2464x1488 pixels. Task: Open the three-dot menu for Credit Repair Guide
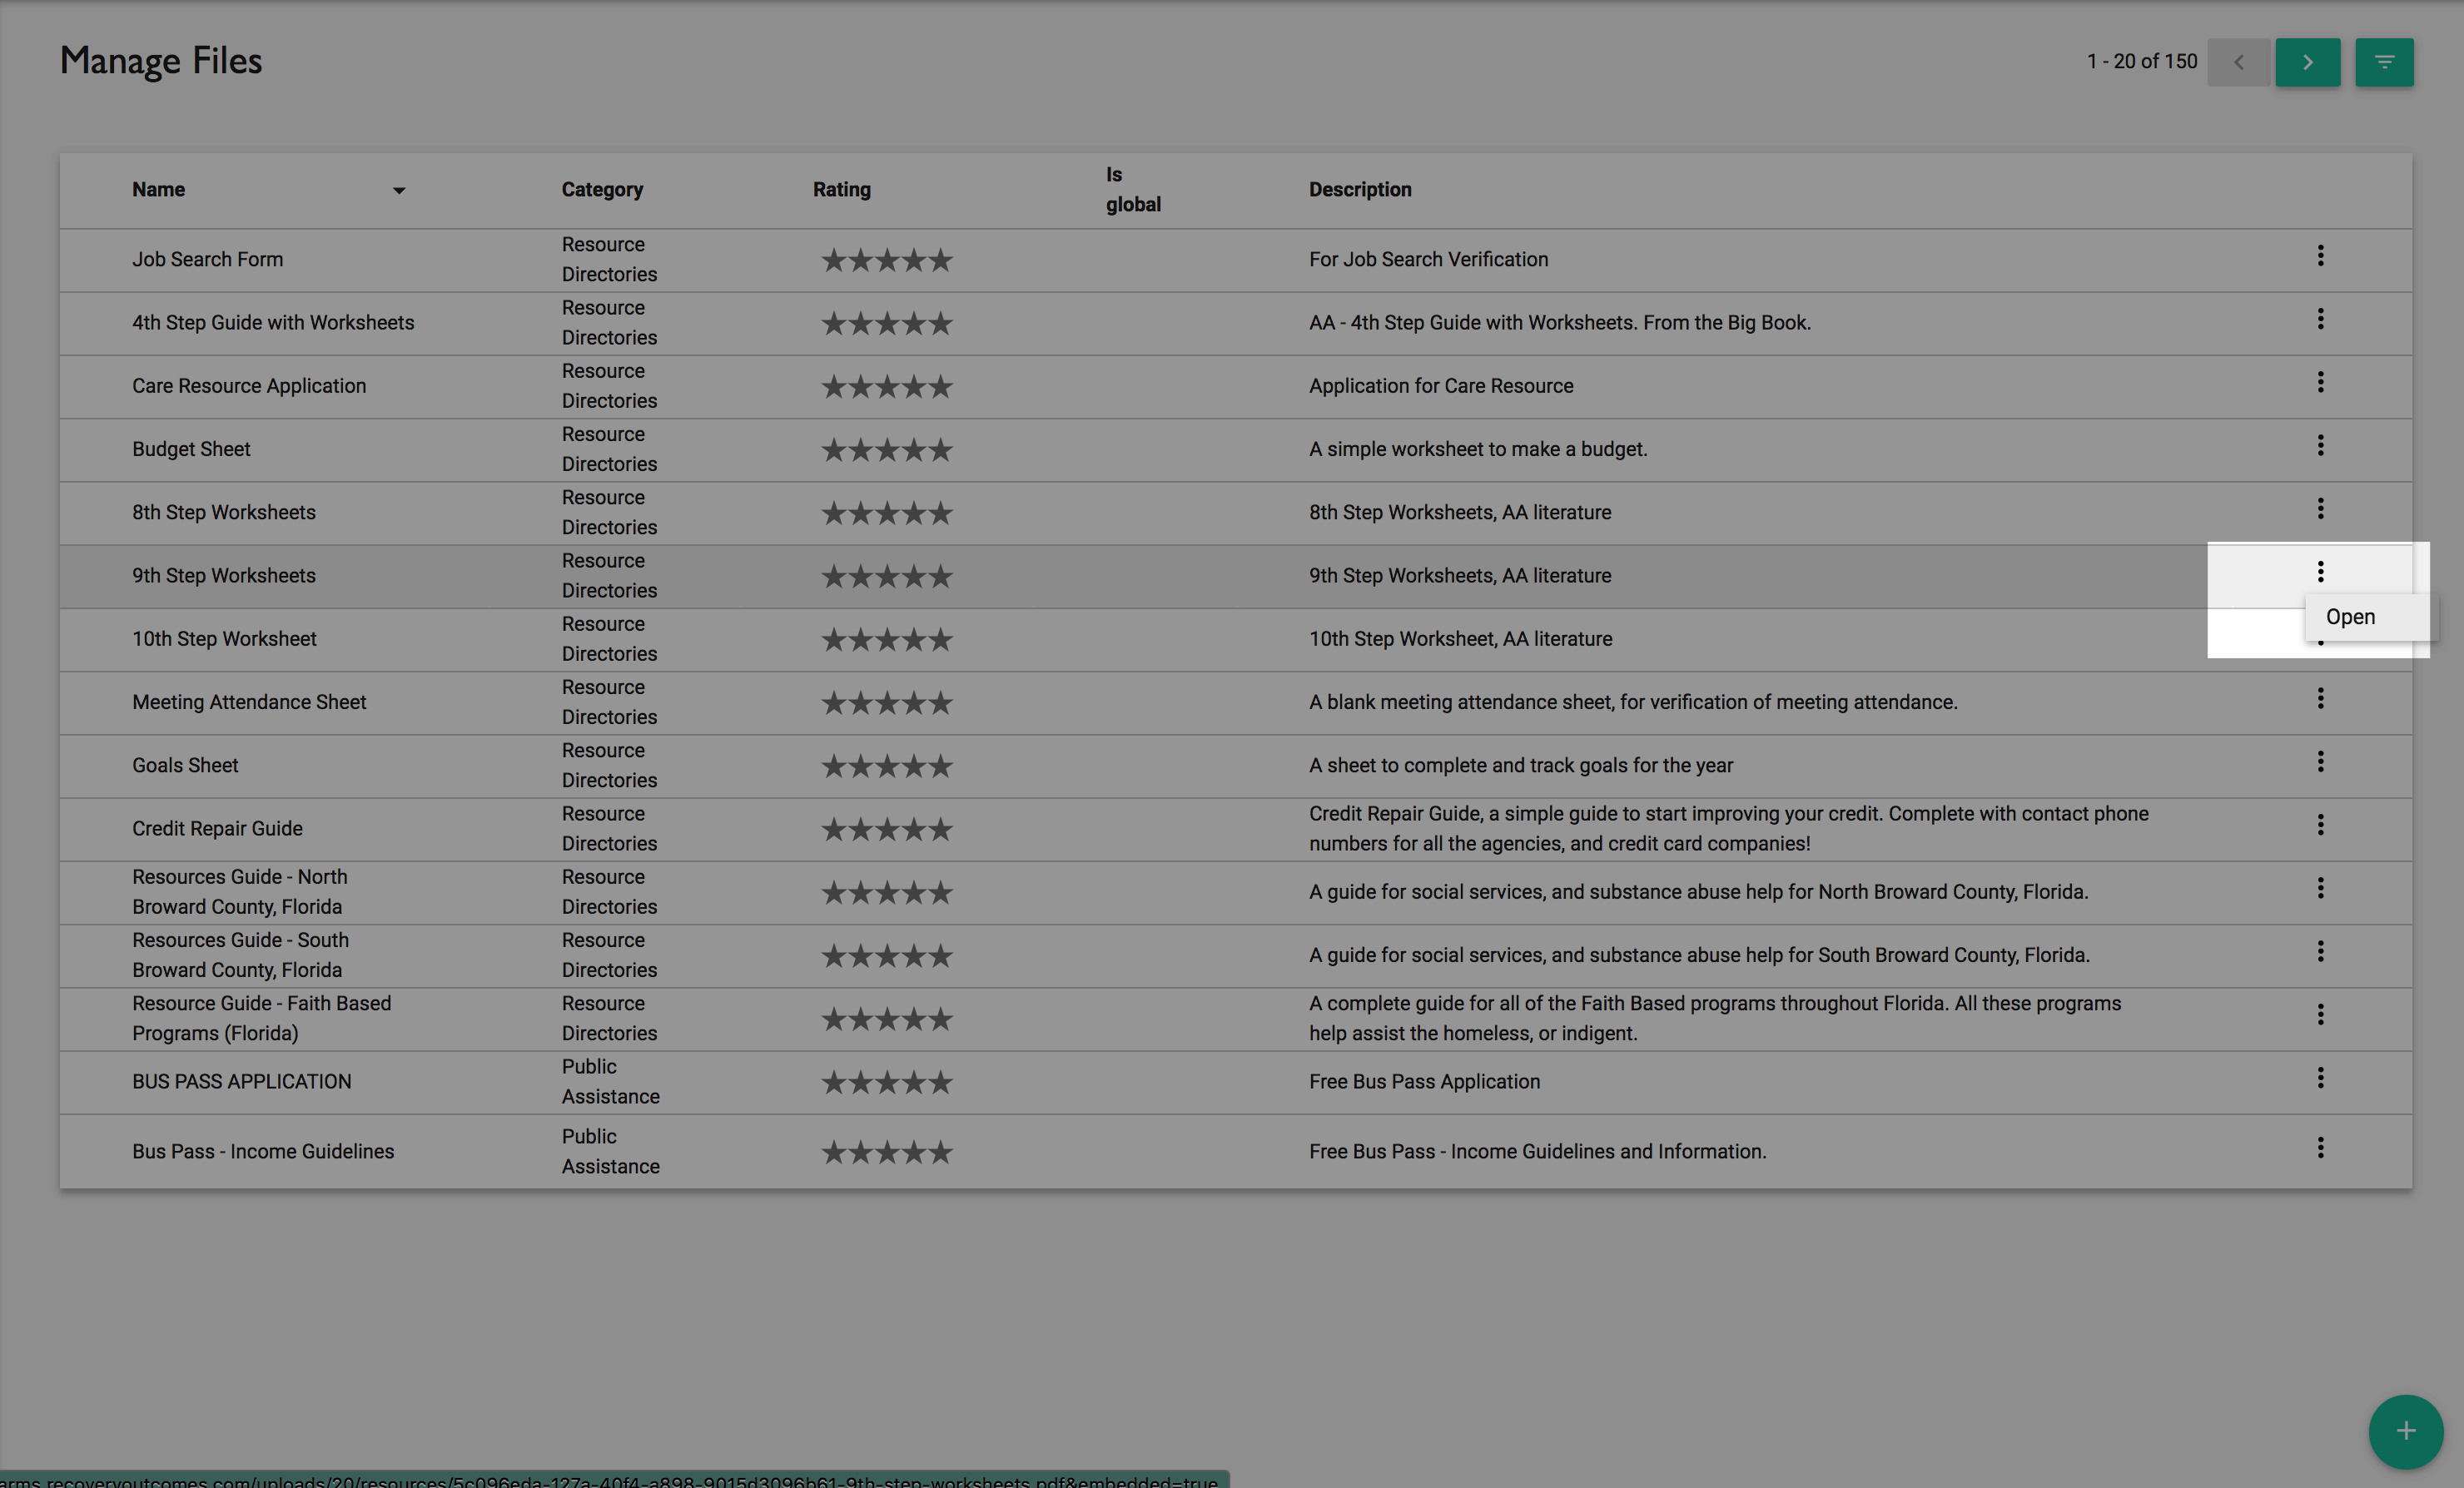click(x=2320, y=825)
